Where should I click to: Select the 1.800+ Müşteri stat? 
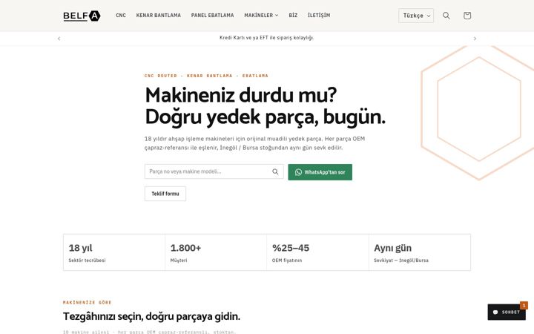tap(216, 252)
